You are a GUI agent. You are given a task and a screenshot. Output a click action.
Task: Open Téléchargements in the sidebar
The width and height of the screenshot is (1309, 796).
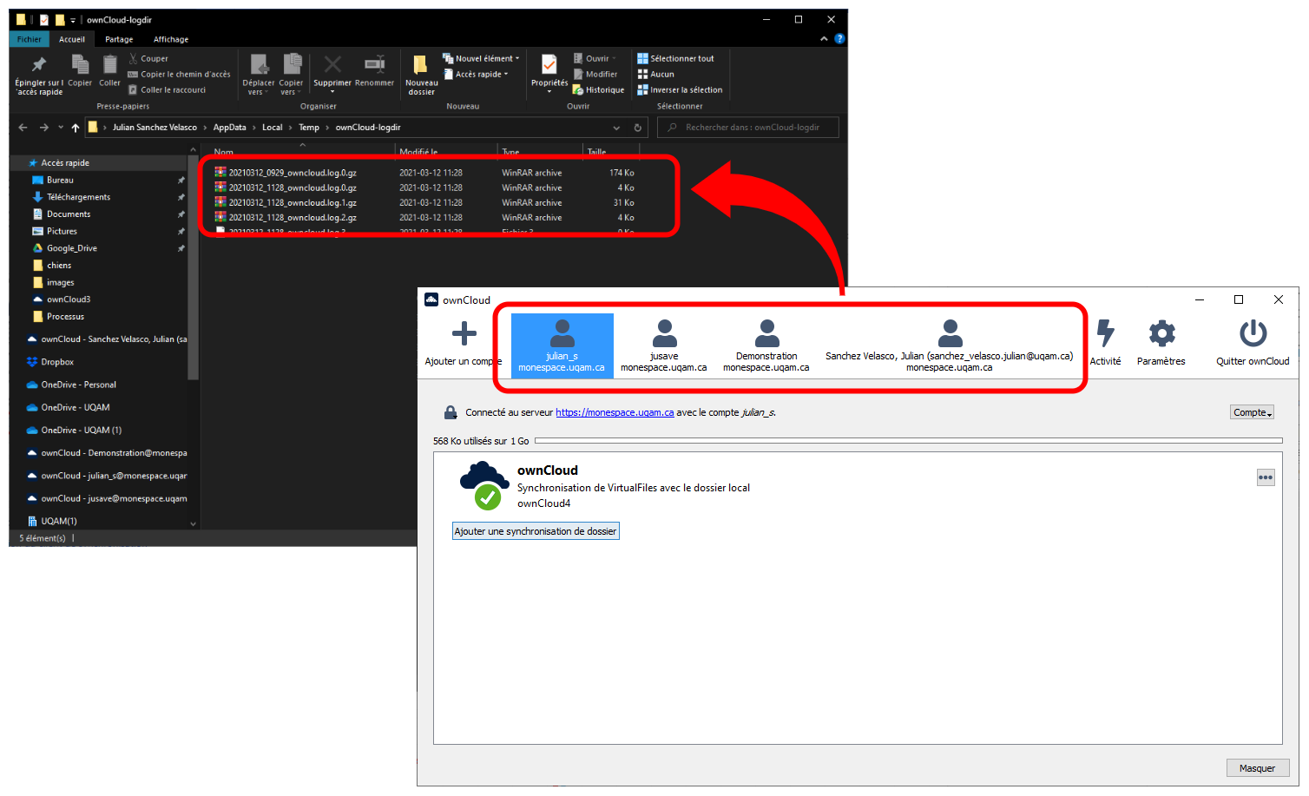pyautogui.click(x=78, y=197)
